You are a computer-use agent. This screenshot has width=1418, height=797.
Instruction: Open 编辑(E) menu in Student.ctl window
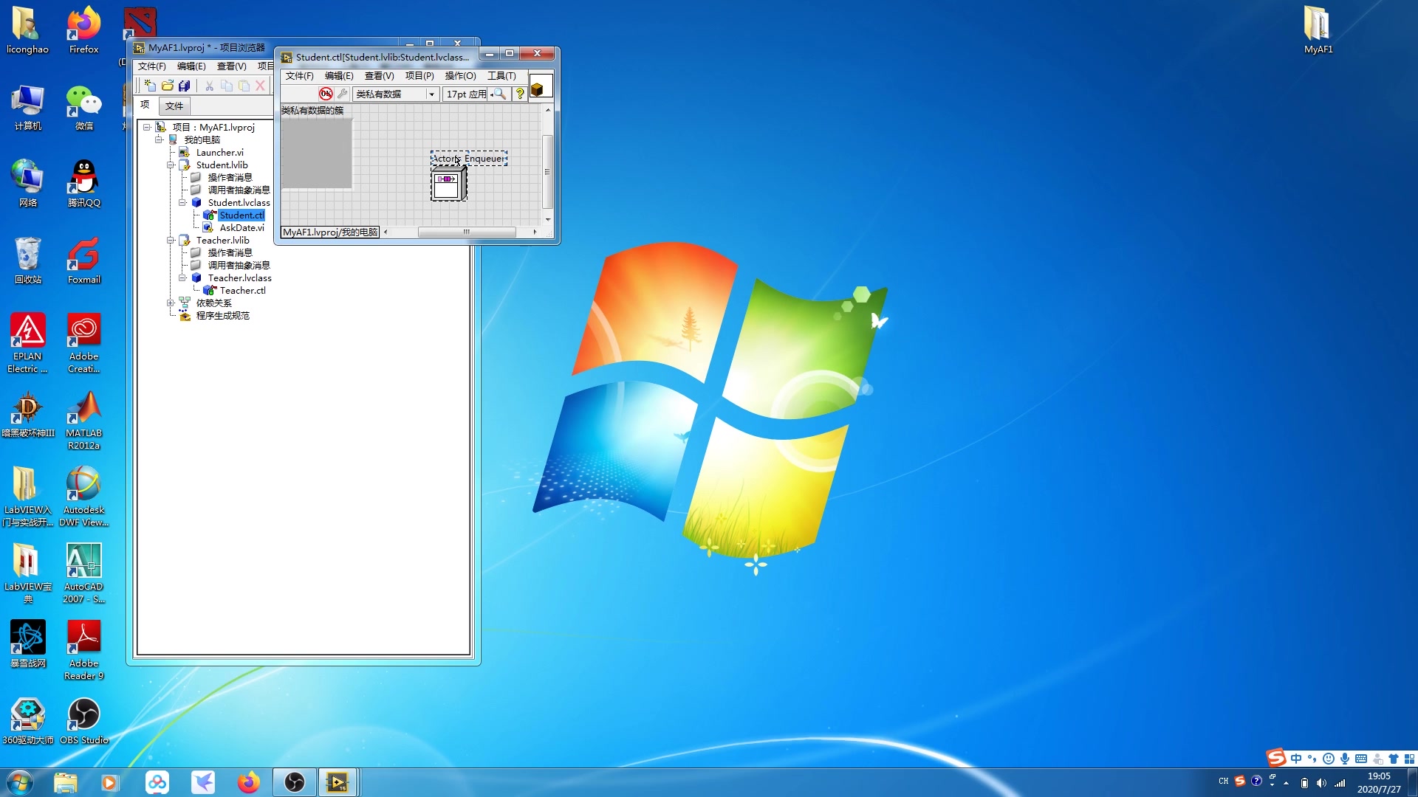339,76
